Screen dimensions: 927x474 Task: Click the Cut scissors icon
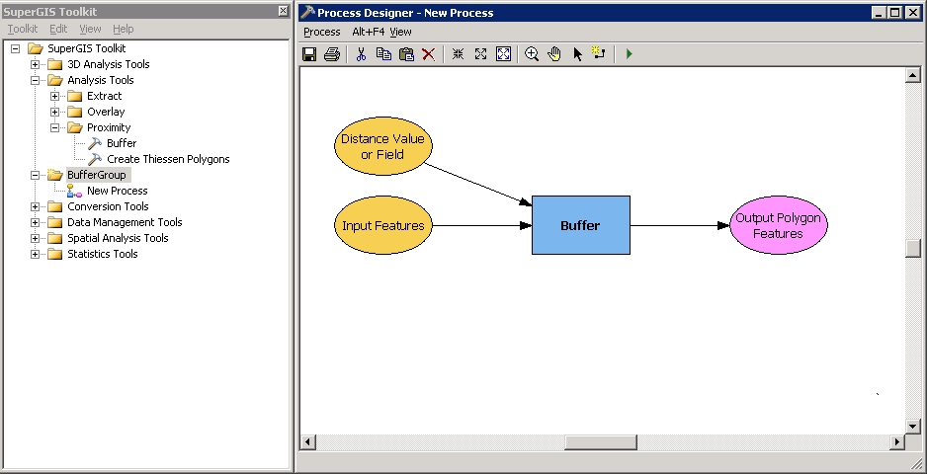pos(361,54)
